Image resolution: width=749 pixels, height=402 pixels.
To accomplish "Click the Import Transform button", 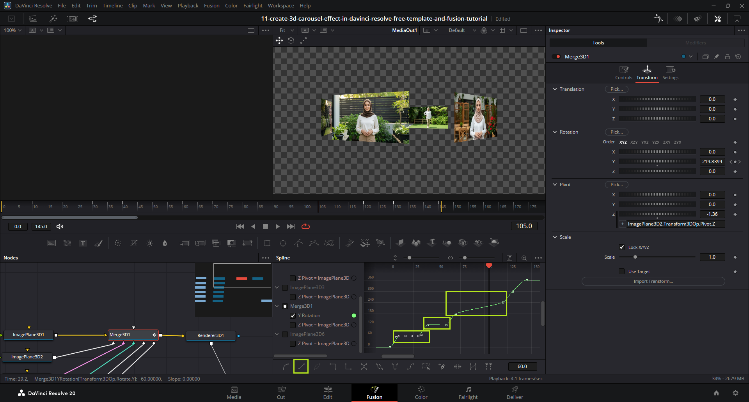I will pyautogui.click(x=653, y=281).
